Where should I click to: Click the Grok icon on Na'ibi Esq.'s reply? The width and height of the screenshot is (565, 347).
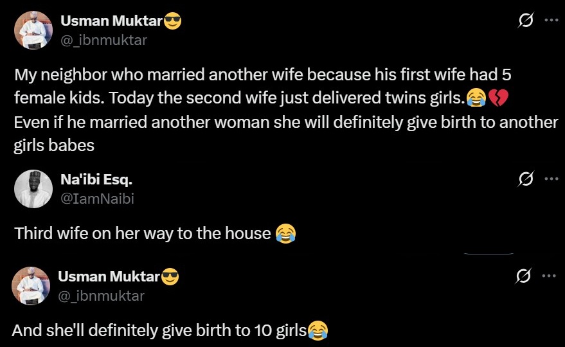tap(525, 179)
